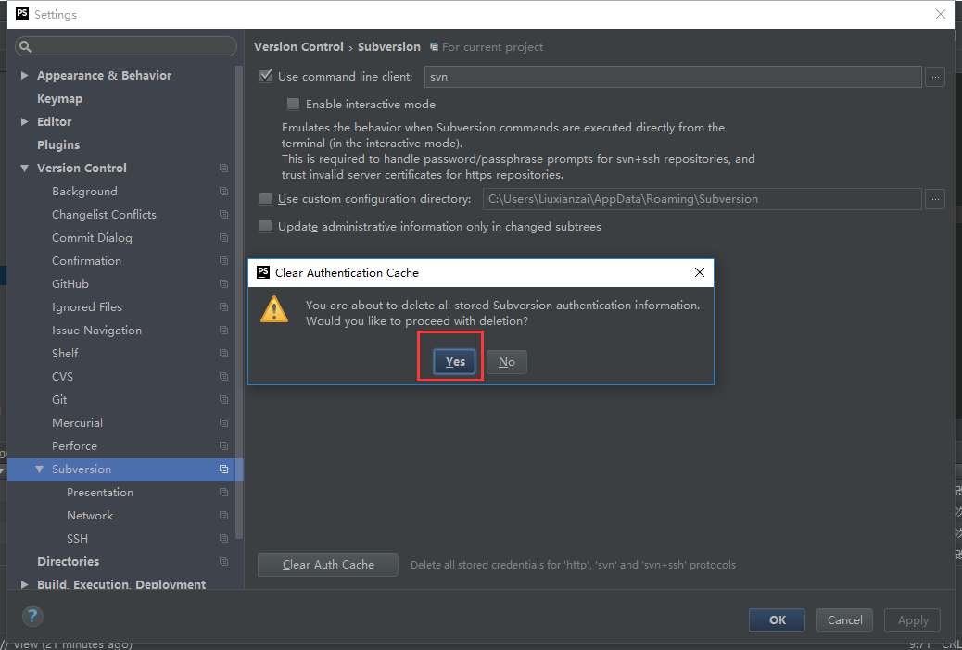Focus the settings search box
Image resolution: width=962 pixels, height=650 pixels.
pyautogui.click(x=126, y=46)
